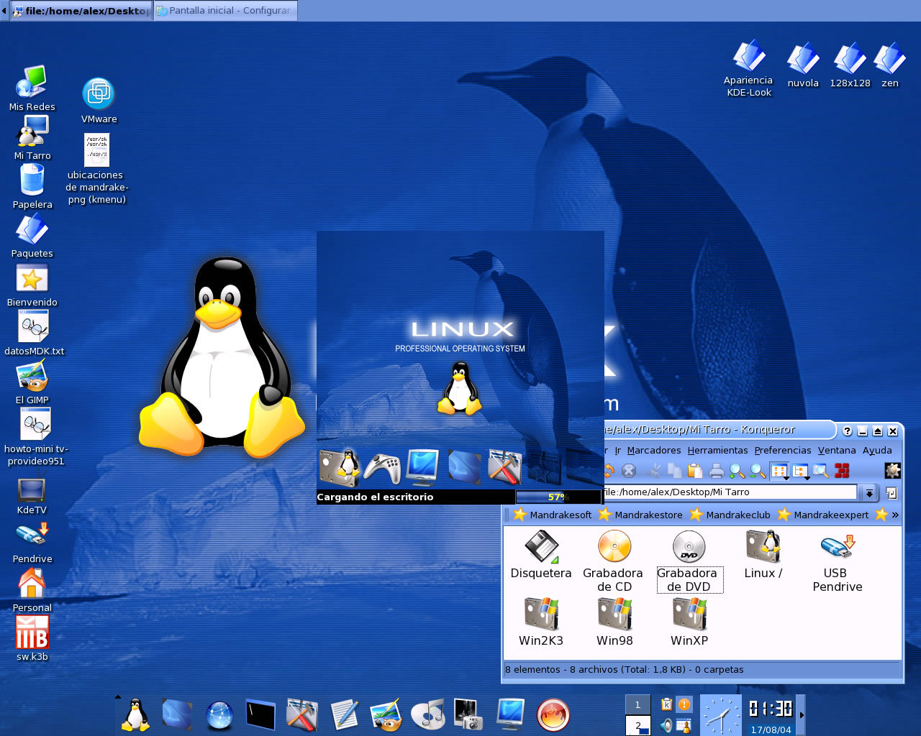Click the 57% loading progress bar
Image resolution: width=921 pixels, height=736 pixels.
pos(558,497)
